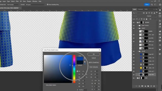
Task: Click the lock all padlock icon
Action: point(147,19)
